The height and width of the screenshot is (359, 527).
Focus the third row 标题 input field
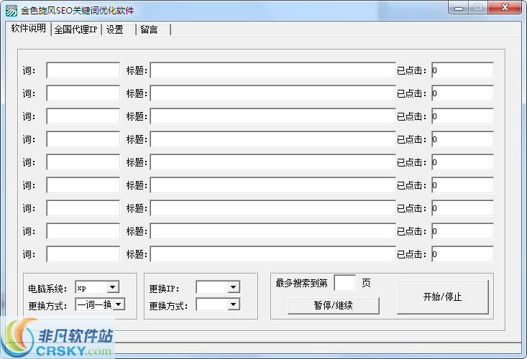272,116
